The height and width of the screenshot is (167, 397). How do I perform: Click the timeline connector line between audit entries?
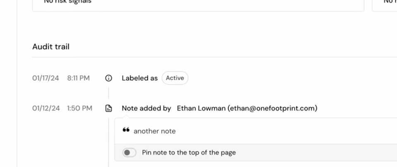109,93
